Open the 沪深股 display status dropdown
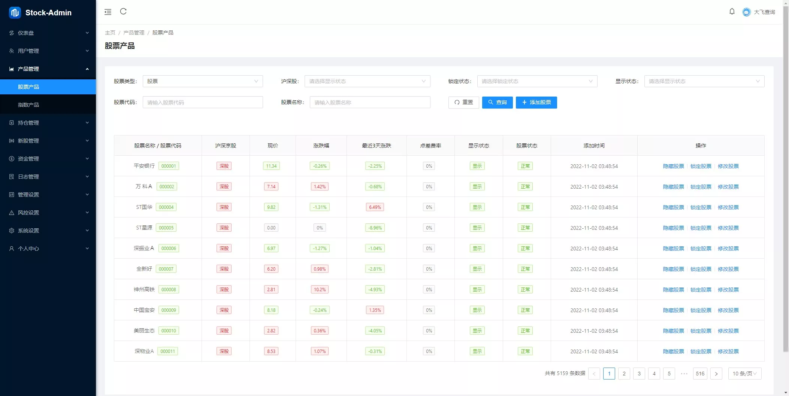Image resolution: width=789 pixels, height=396 pixels. pyautogui.click(x=367, y=81)
